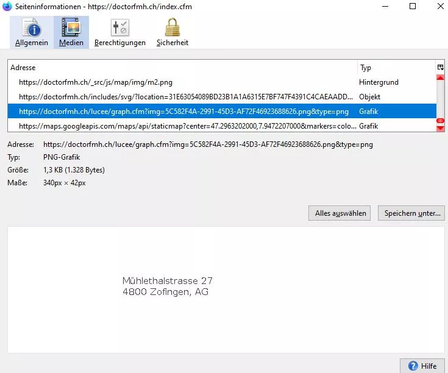This screenshot has width=448, height=373.
Task: Open the Sicherheit tab
Action: [172, 32]
